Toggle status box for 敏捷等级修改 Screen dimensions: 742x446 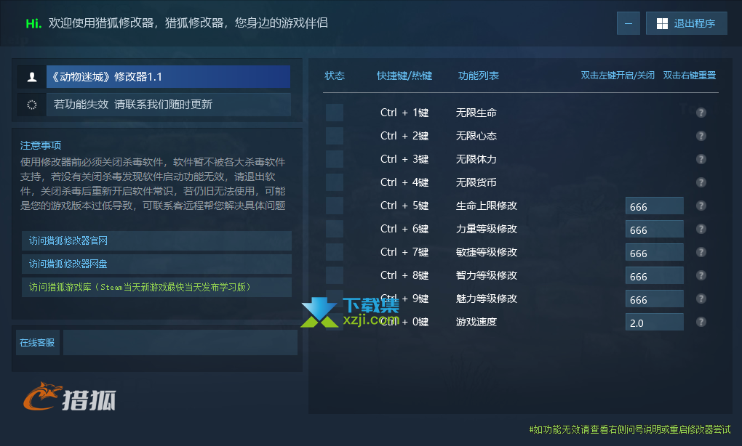pos(335,252)
